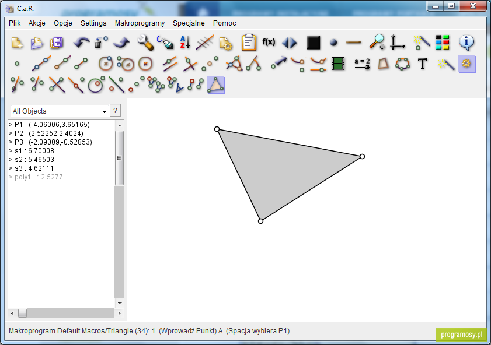Select the angle tool
Image resolution: width=491 pixels, height=345 pixels.
(x=254, y=64)
